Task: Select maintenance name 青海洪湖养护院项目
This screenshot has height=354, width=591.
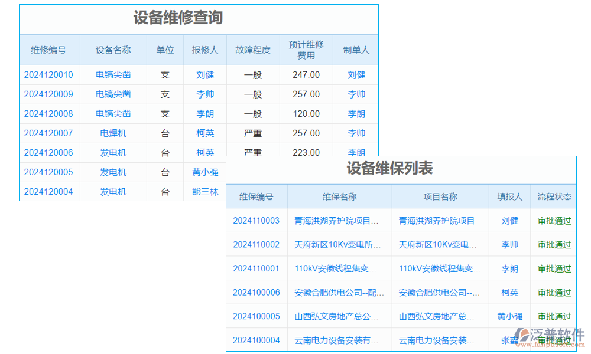Action: (x=338, y=221)
